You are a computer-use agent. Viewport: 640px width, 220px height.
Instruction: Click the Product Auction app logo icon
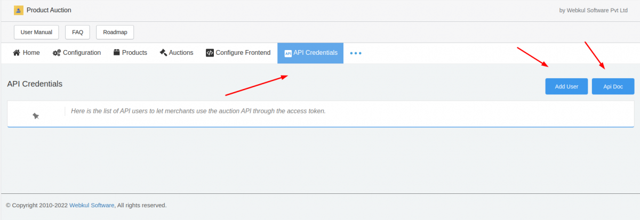[x=19, y=10]
